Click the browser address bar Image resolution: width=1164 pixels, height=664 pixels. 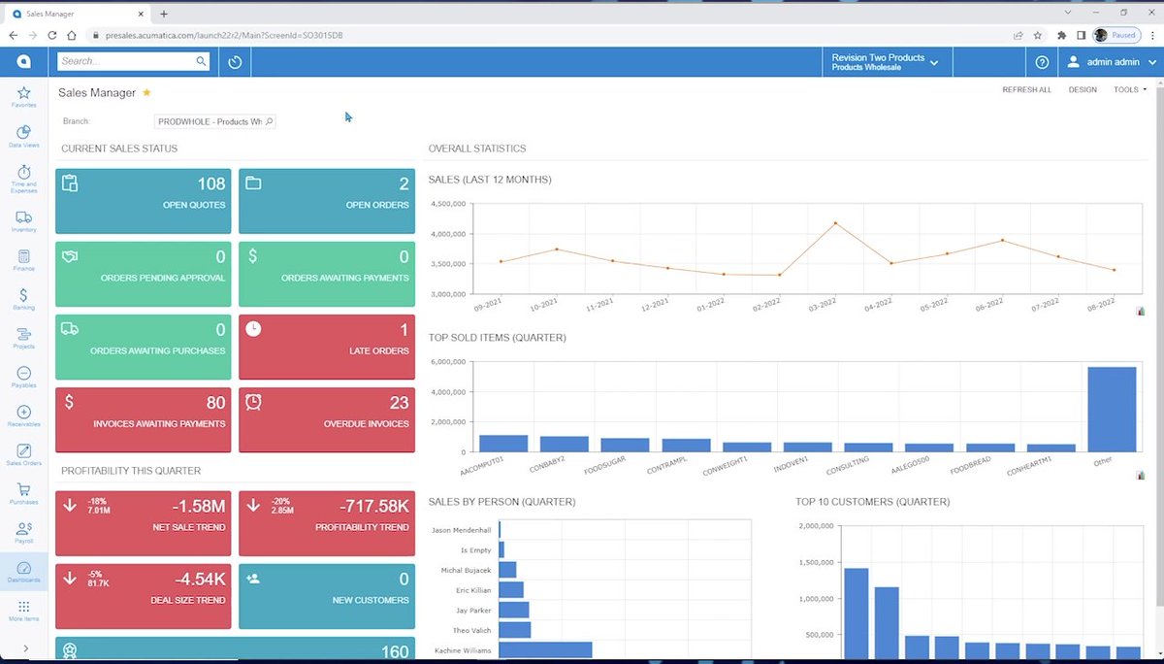(x=543, y=35)
